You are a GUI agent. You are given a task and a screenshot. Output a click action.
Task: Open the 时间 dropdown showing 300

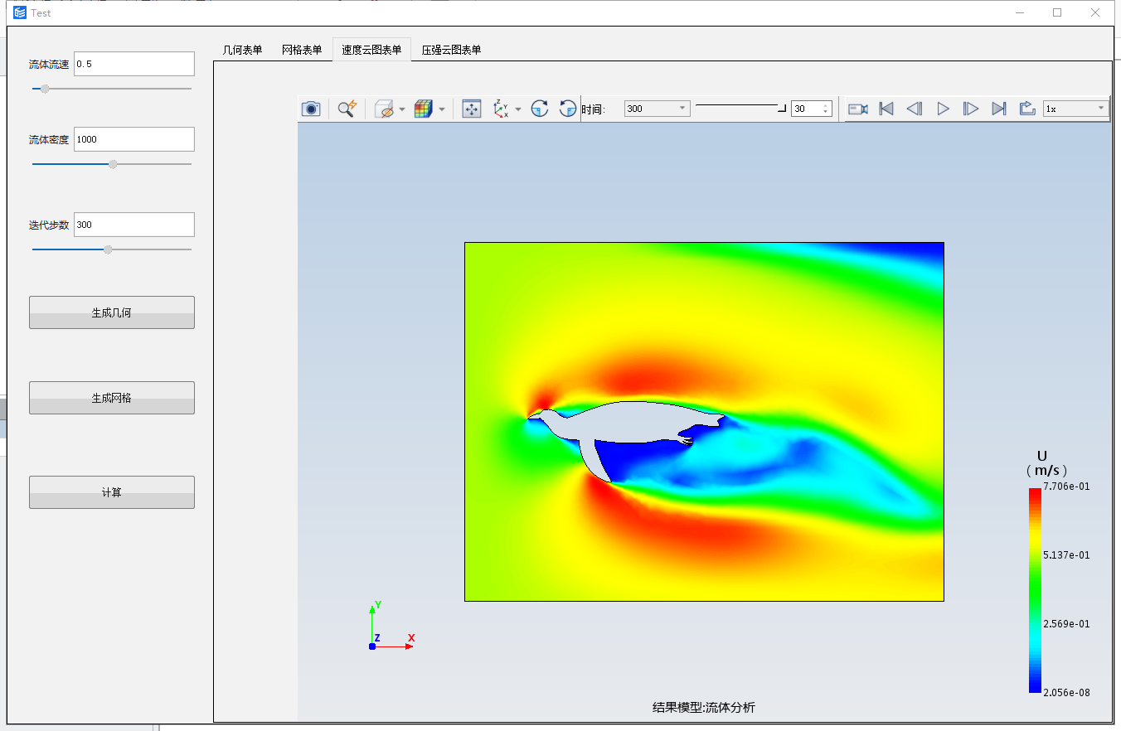pos(657,109)
